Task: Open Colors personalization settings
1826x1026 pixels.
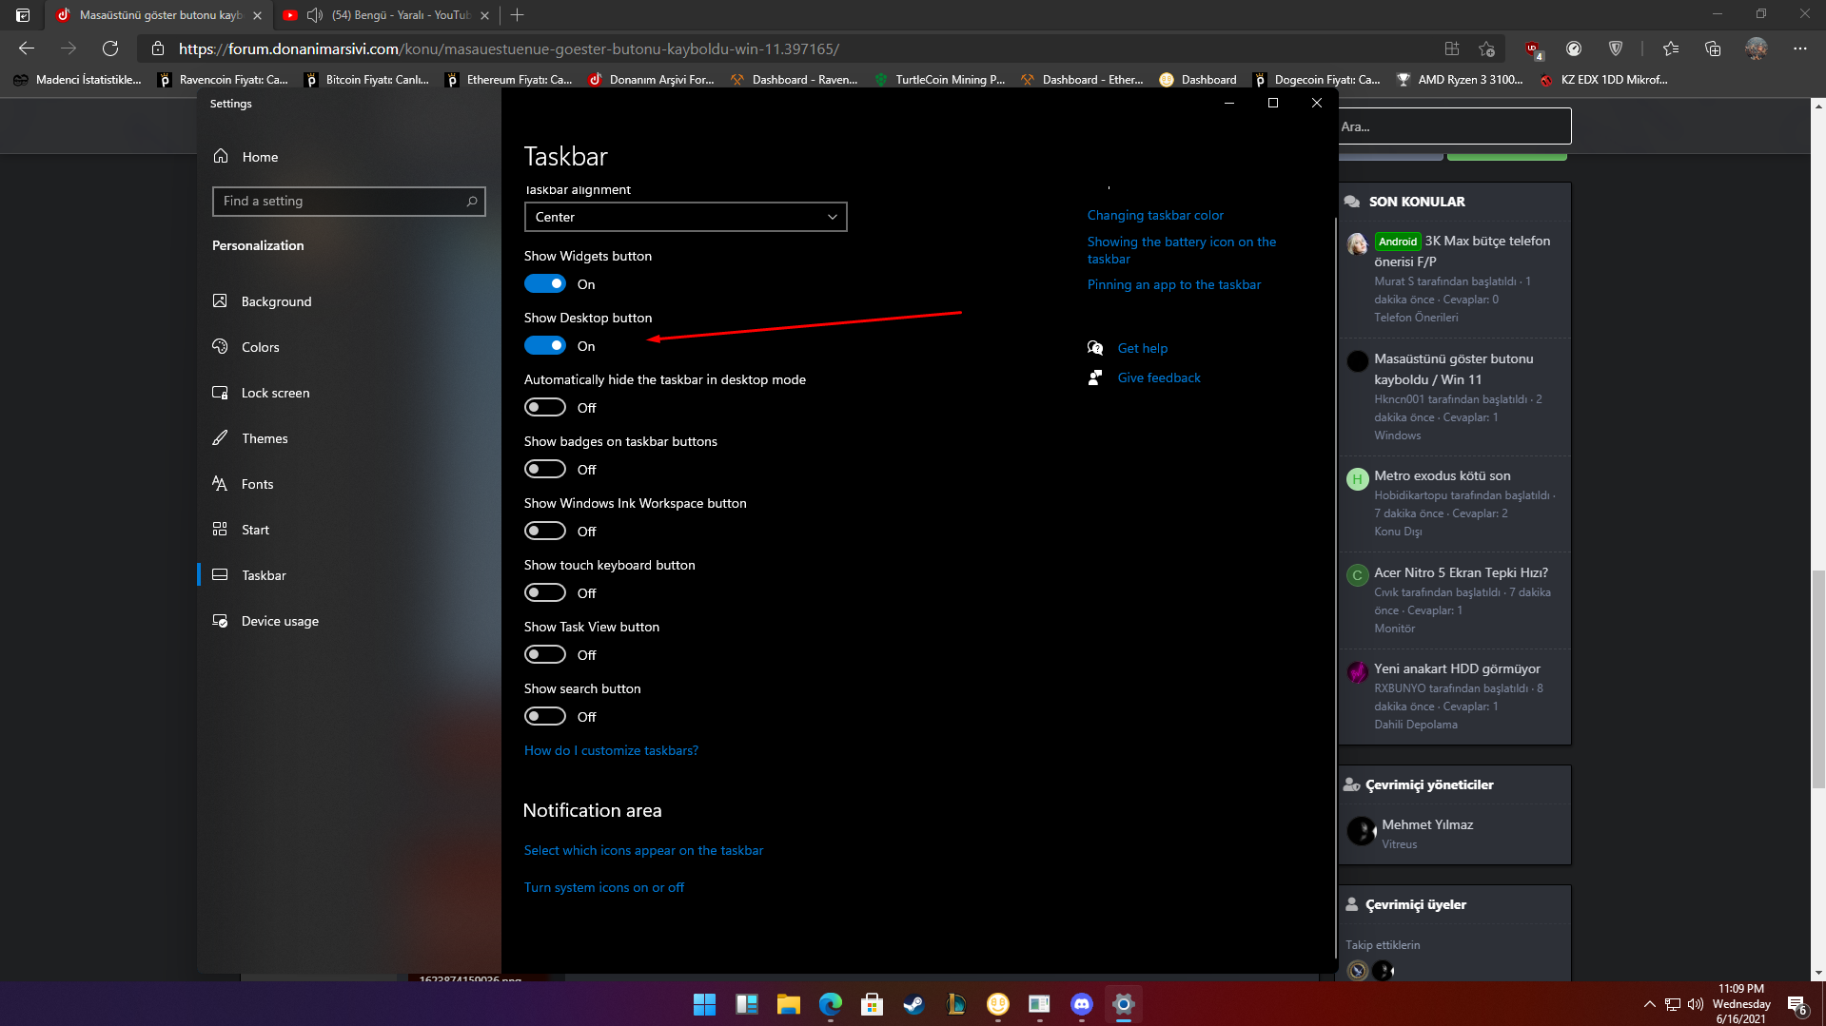Action: coord(260,347)
